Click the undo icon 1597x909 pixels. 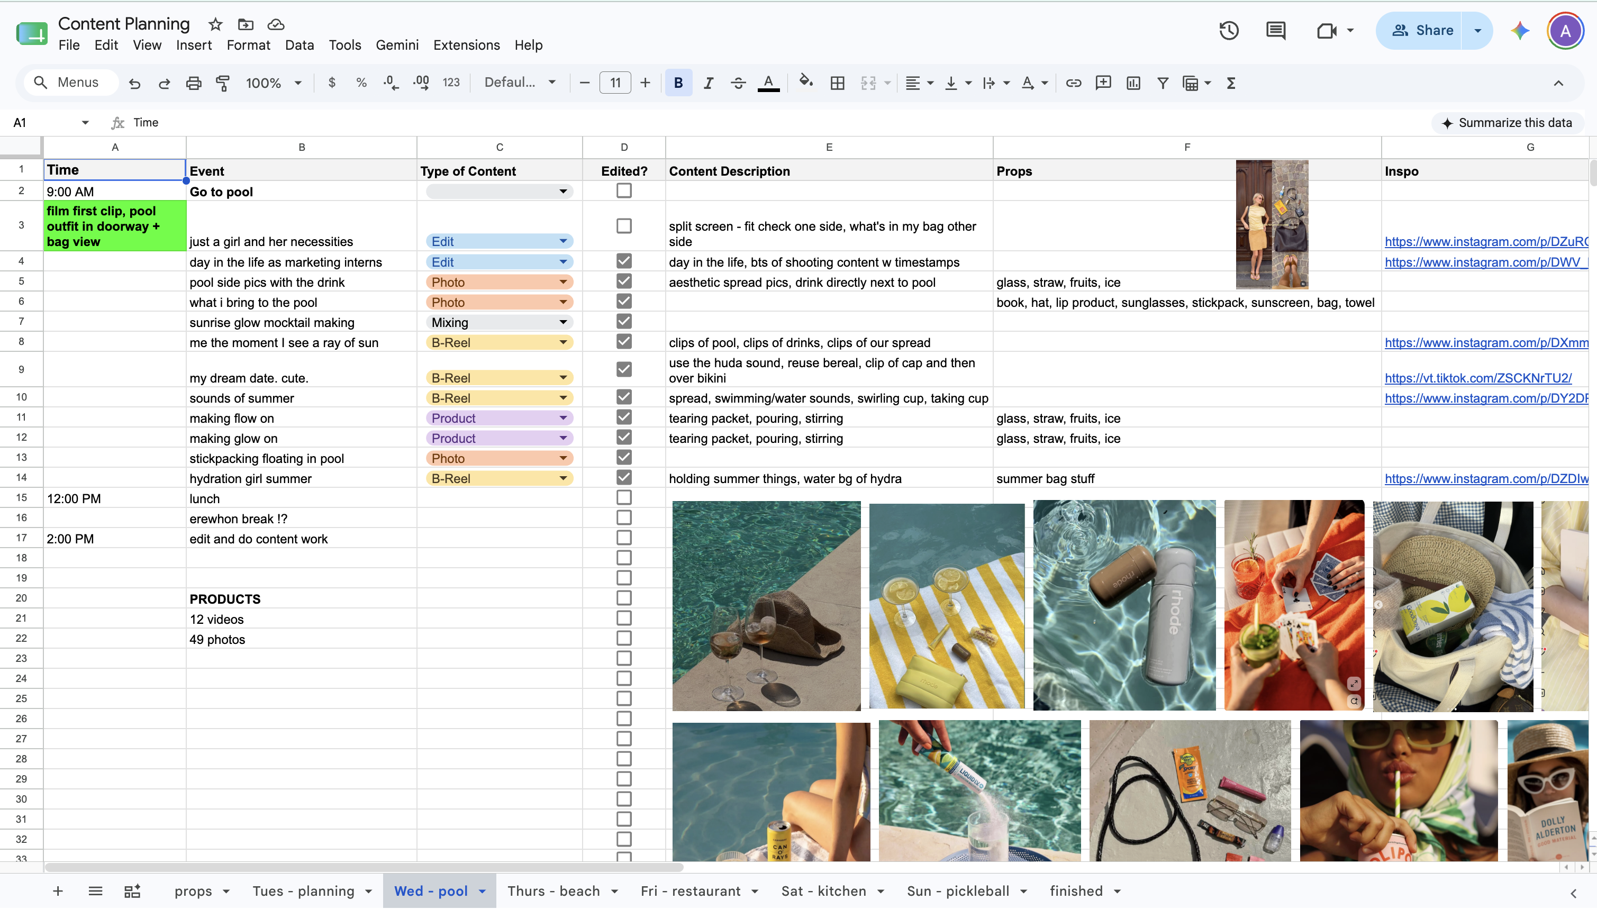click(x=134, y=83)
